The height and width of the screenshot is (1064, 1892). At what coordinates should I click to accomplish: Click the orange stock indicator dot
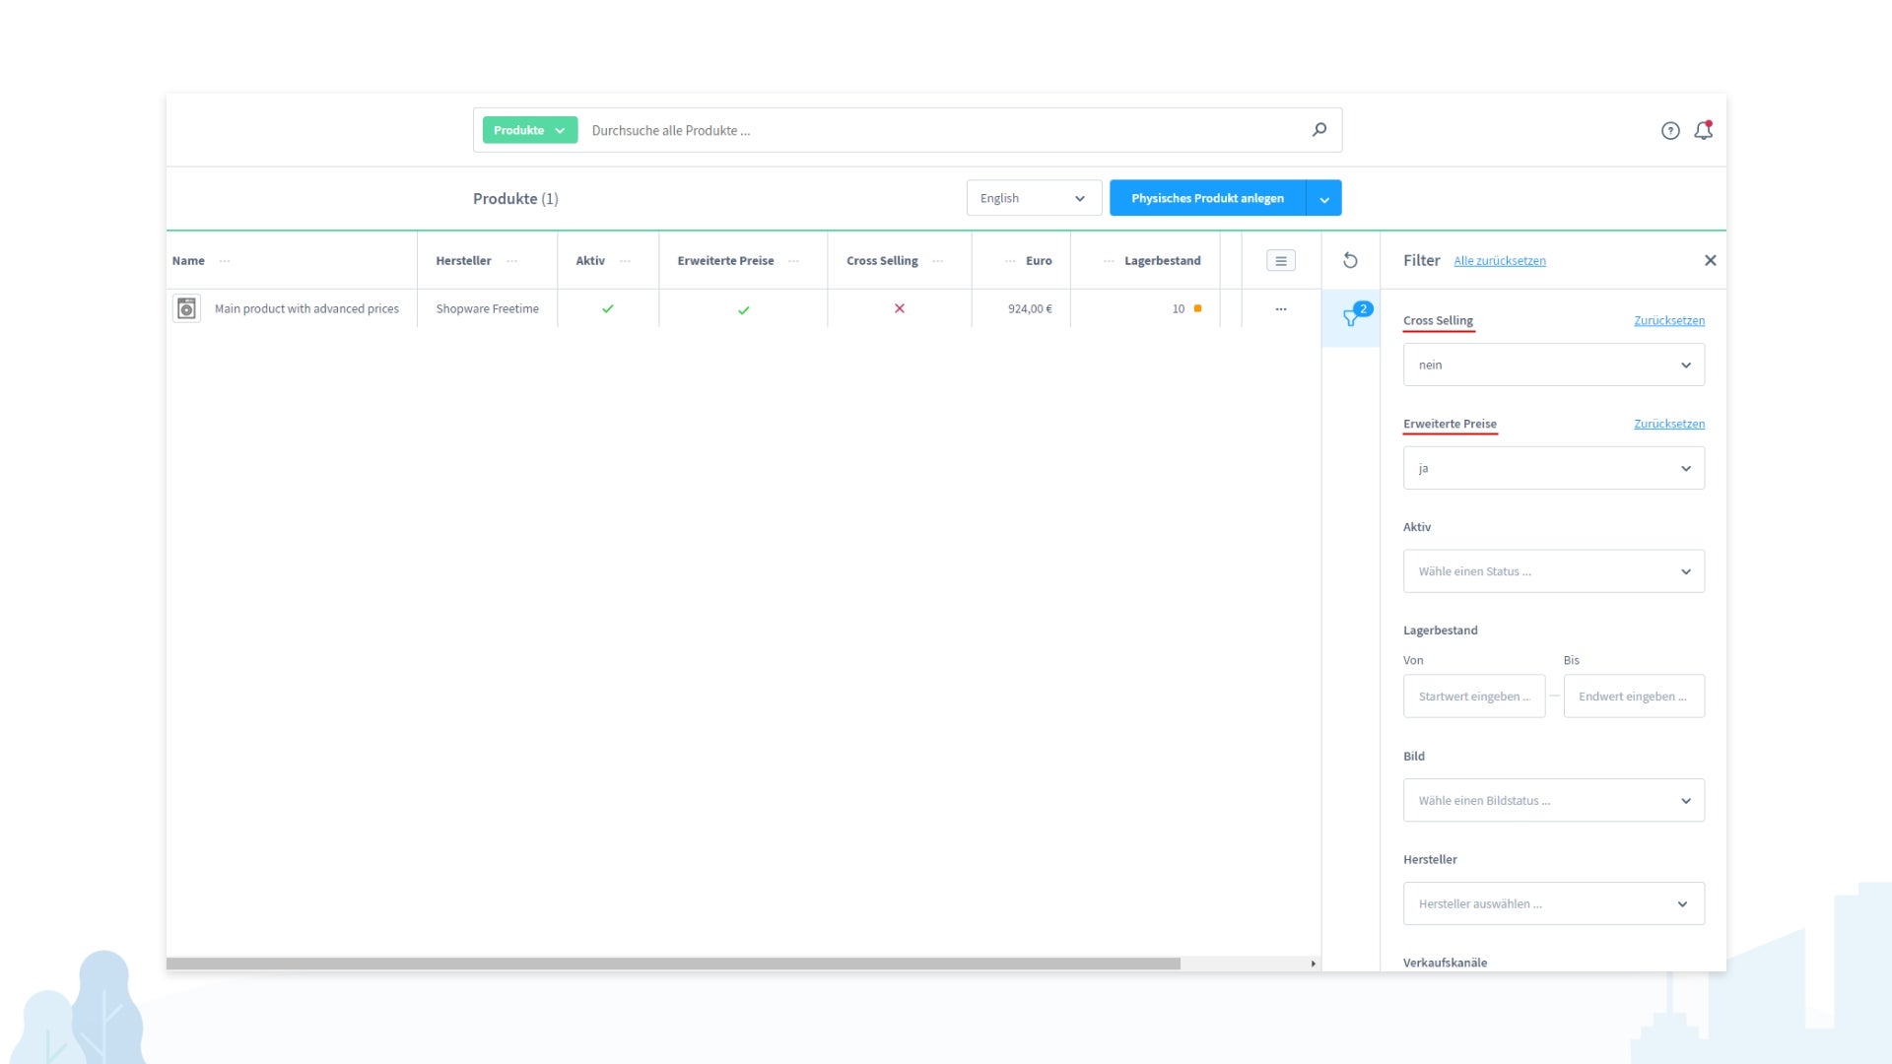(1197, 308)
